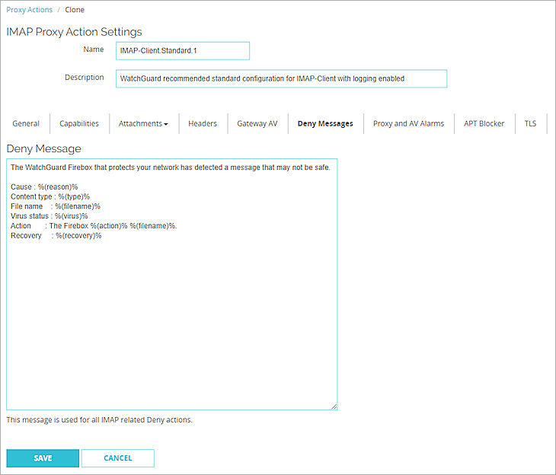Screen dimensions: 556x475
Task: Focus the Name input field
Action: 183,50
